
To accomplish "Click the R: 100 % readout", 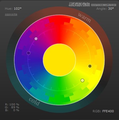I will coord(12,105).
